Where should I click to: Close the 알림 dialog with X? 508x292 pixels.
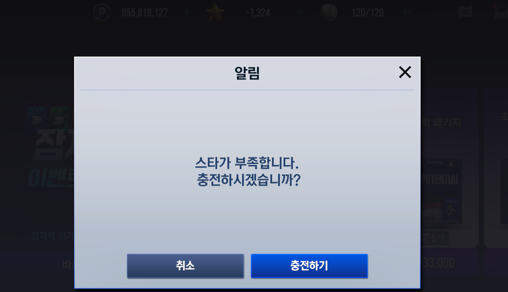click(x=405, y=72)
